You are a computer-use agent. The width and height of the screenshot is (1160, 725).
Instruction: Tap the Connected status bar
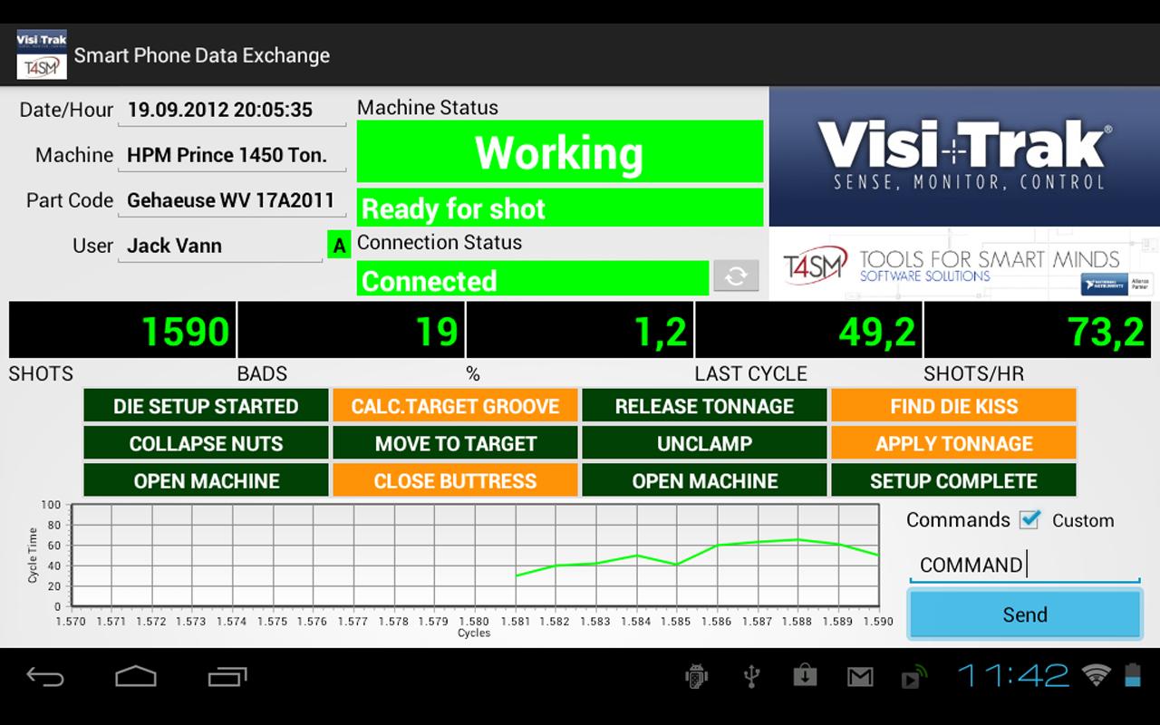(x=533, y=279)
